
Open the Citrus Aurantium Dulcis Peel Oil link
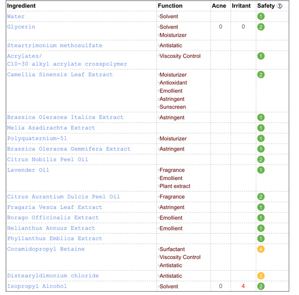click(64, 197)
